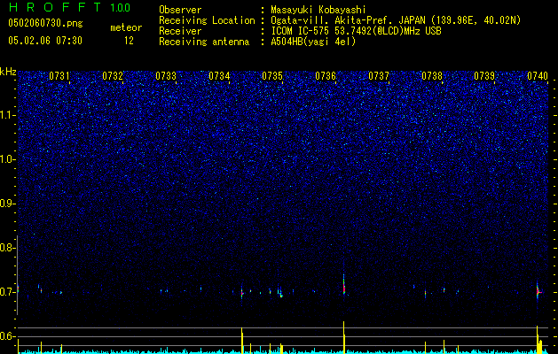Click the meteor echo between 0734 and 0735
The width and height of the screenshot is (558, 354).
[242, 291]
